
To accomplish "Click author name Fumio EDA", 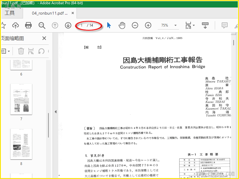I will click(213, 95).
